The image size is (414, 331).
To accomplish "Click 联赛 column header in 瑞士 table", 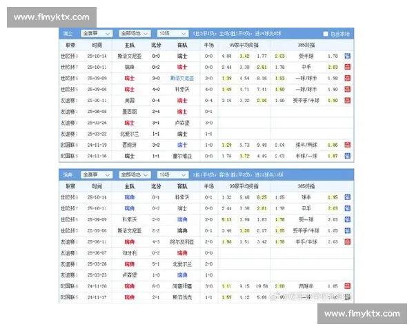I will pos(70,45).
